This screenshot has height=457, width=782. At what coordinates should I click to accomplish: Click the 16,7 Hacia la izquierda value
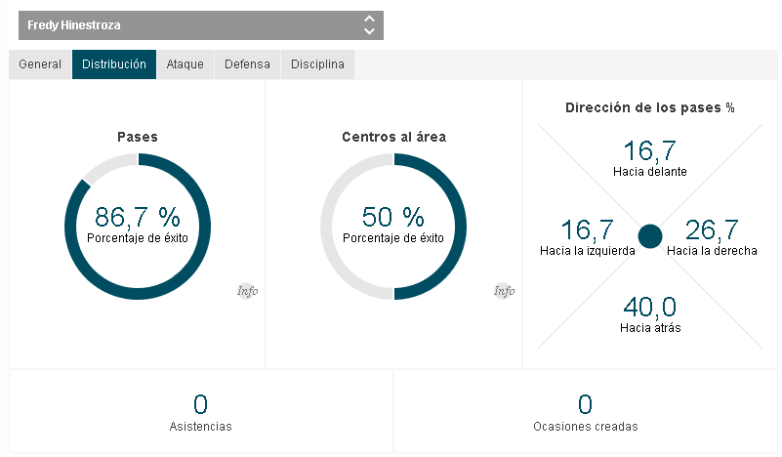tap(587, 230)
